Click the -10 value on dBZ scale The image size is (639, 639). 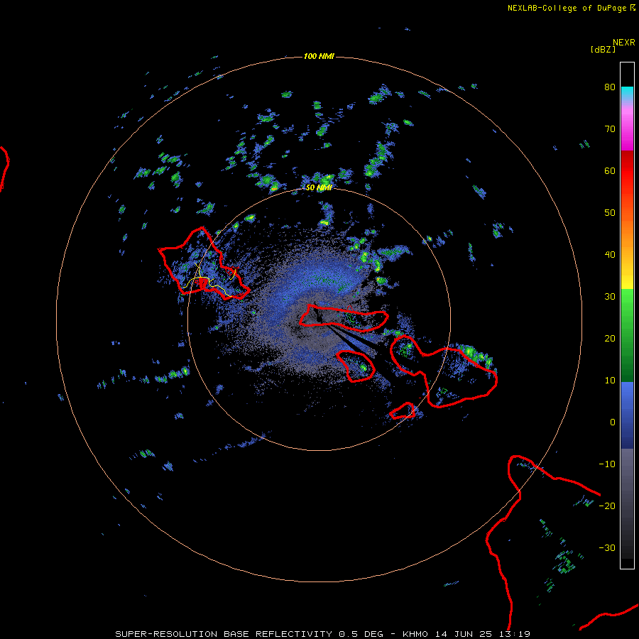pos(607,464)
